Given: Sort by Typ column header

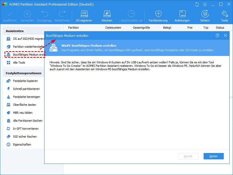Looking at the screenshot, I should (x=206, y=28).
